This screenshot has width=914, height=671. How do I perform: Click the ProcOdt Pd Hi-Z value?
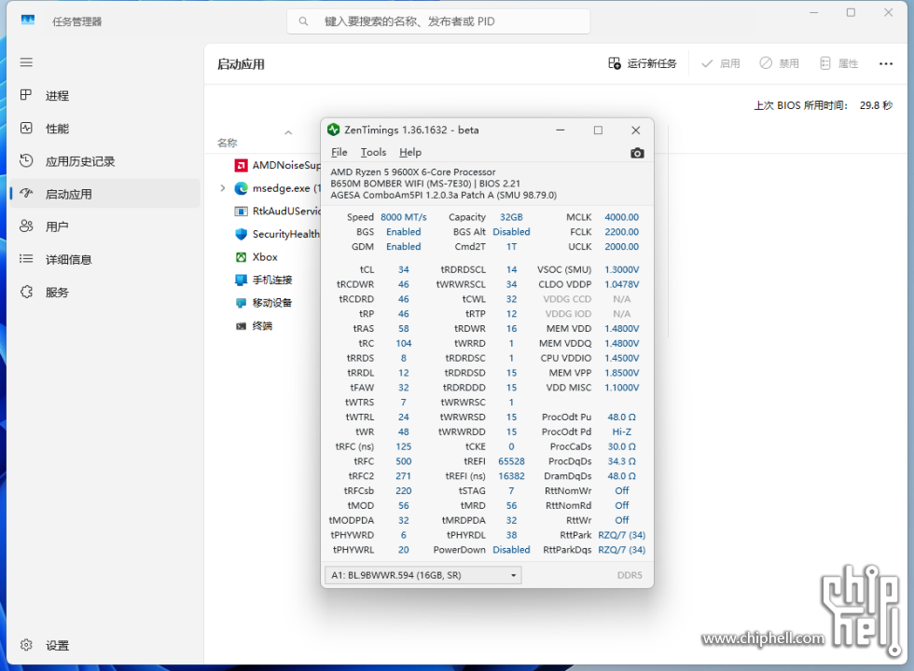pos(621,431)
